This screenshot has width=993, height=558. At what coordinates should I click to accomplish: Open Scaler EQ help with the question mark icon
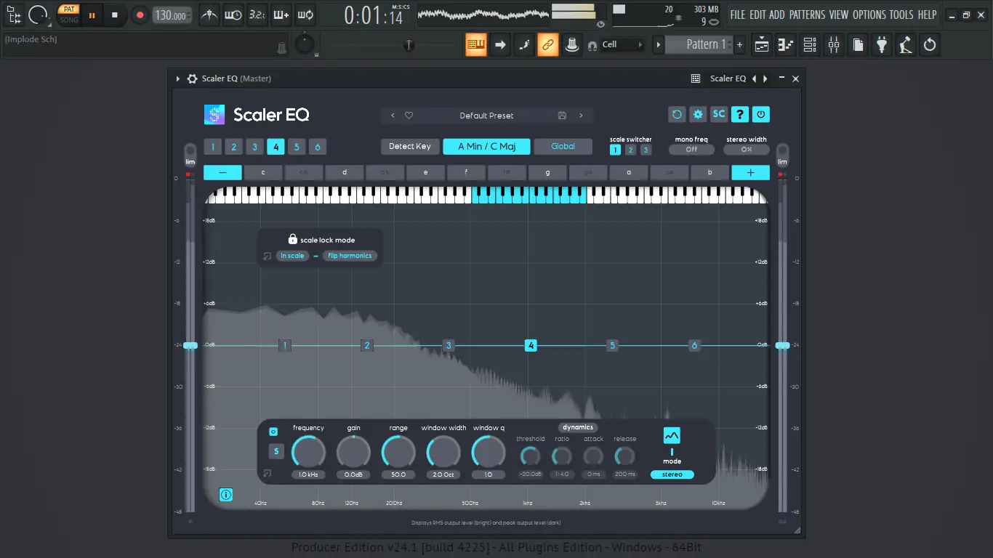(740, 114)
